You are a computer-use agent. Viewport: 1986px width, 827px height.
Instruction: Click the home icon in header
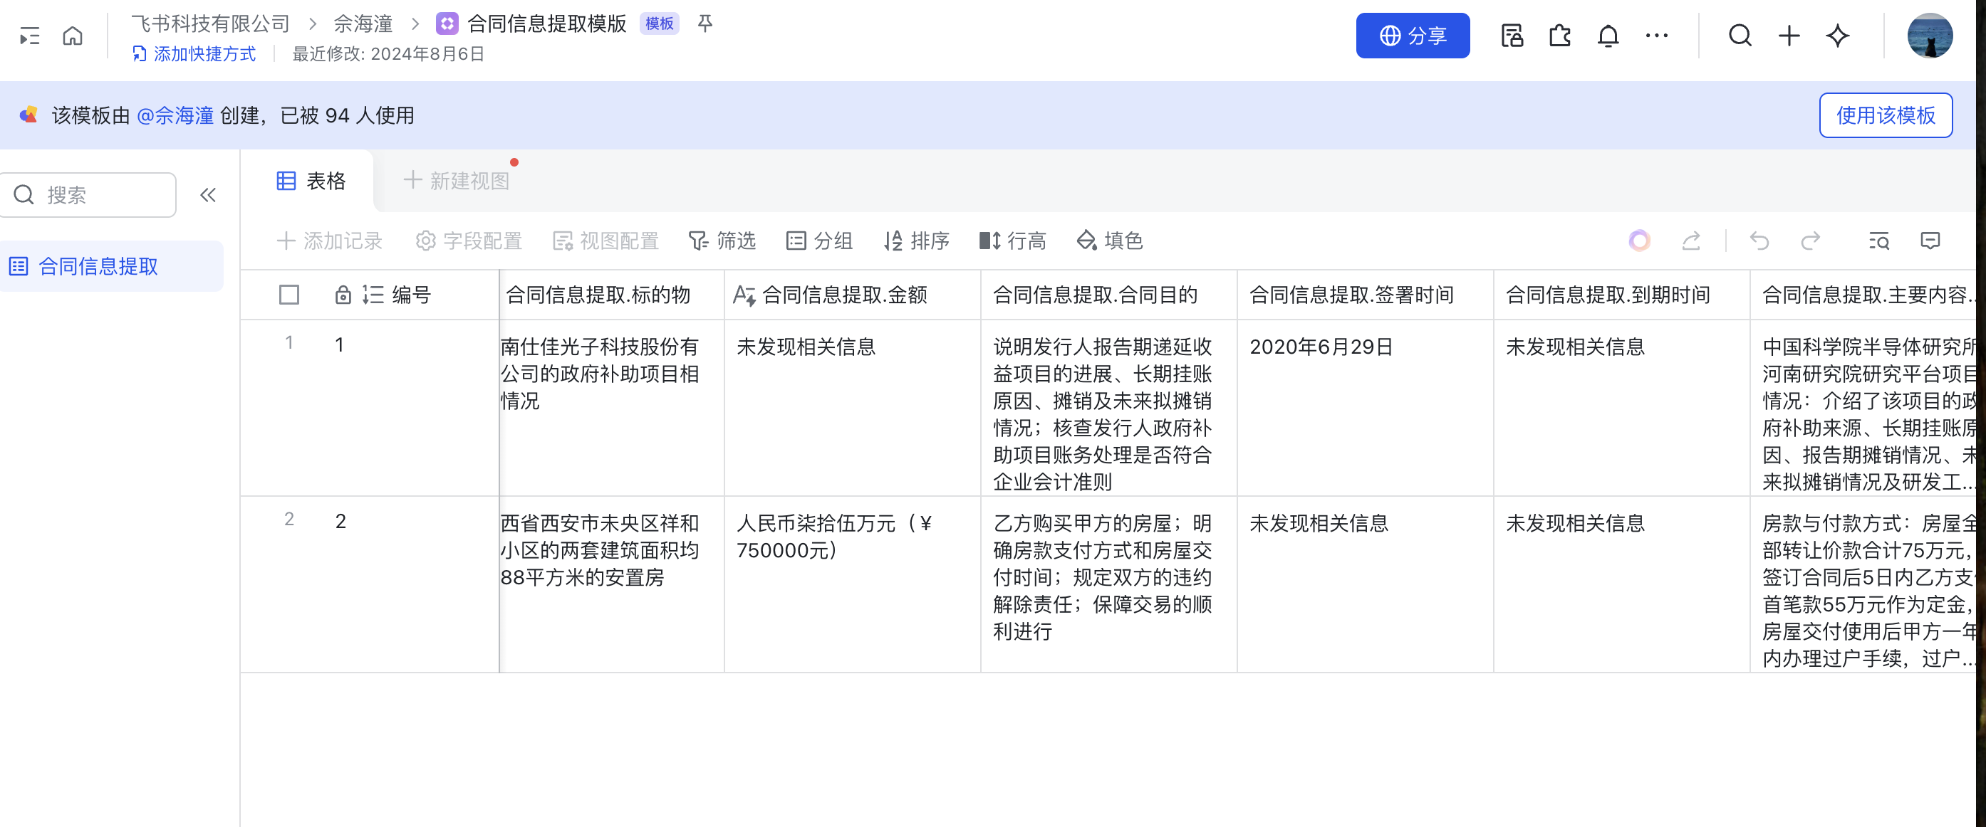(x=73, y=36)
